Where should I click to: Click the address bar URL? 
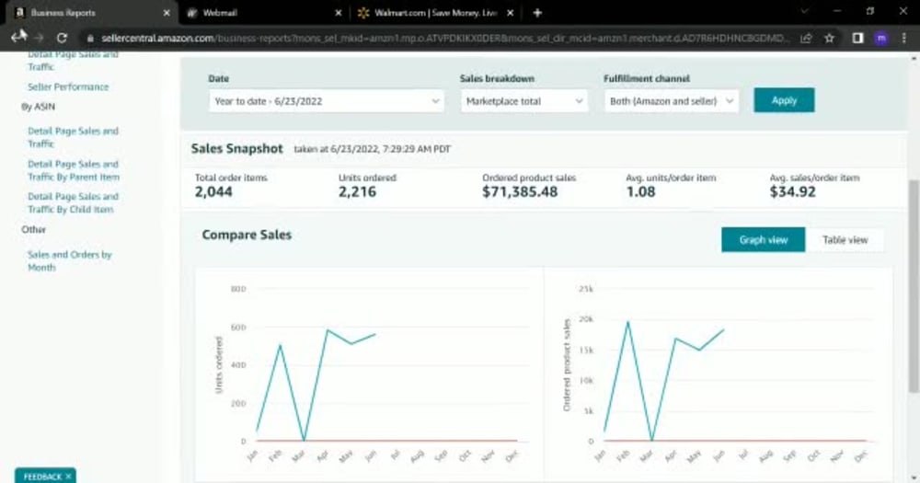444,38
